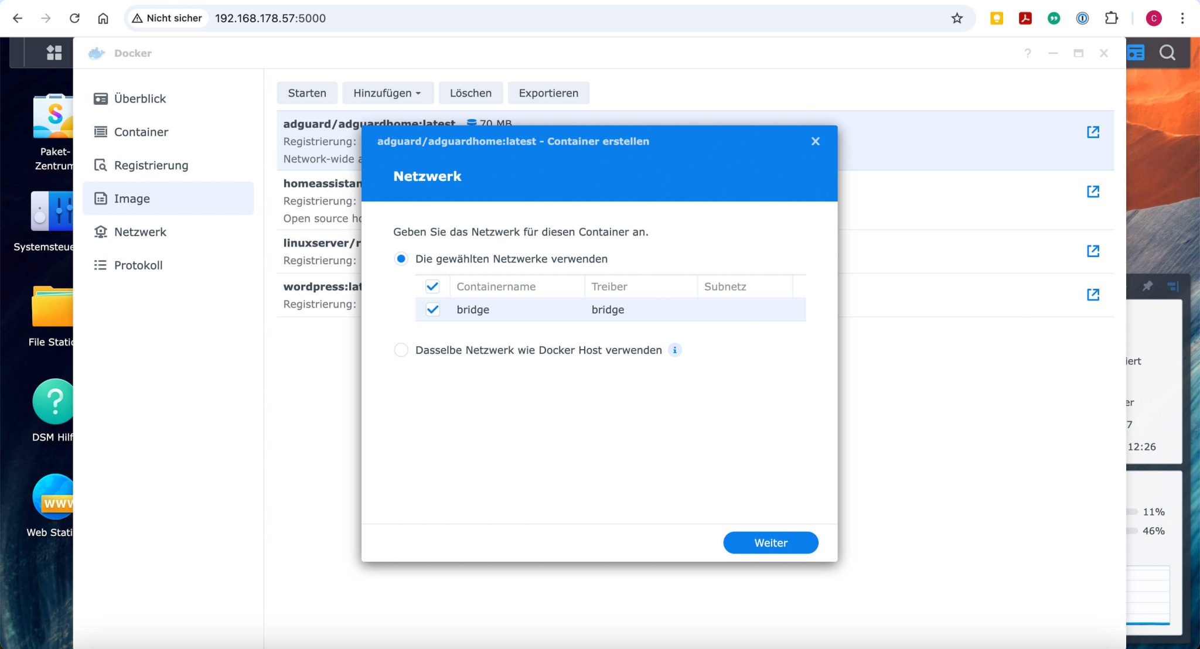Viewport: 1200px width, 649px height.
Task: Bookmark the page with the star icon
Action: (957, 18)
